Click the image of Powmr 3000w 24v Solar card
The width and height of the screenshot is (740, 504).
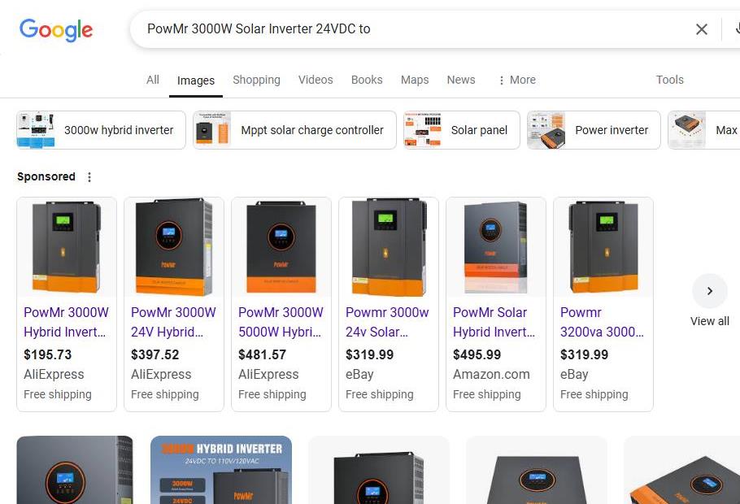pyautogui.click(x=389, y=247)
